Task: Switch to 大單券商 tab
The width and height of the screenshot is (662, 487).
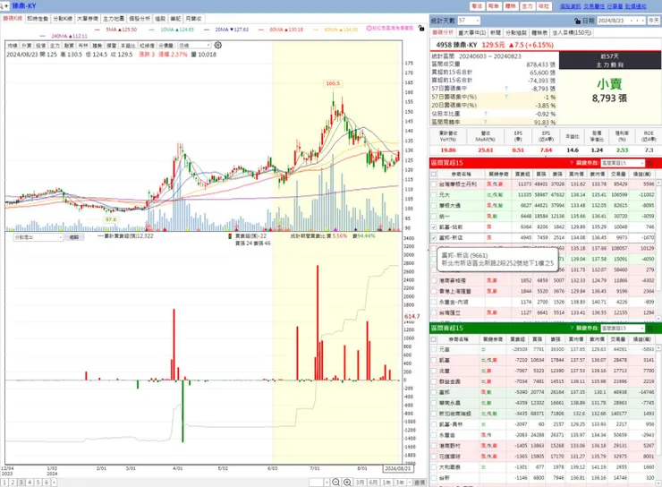Action: point(88,19)
